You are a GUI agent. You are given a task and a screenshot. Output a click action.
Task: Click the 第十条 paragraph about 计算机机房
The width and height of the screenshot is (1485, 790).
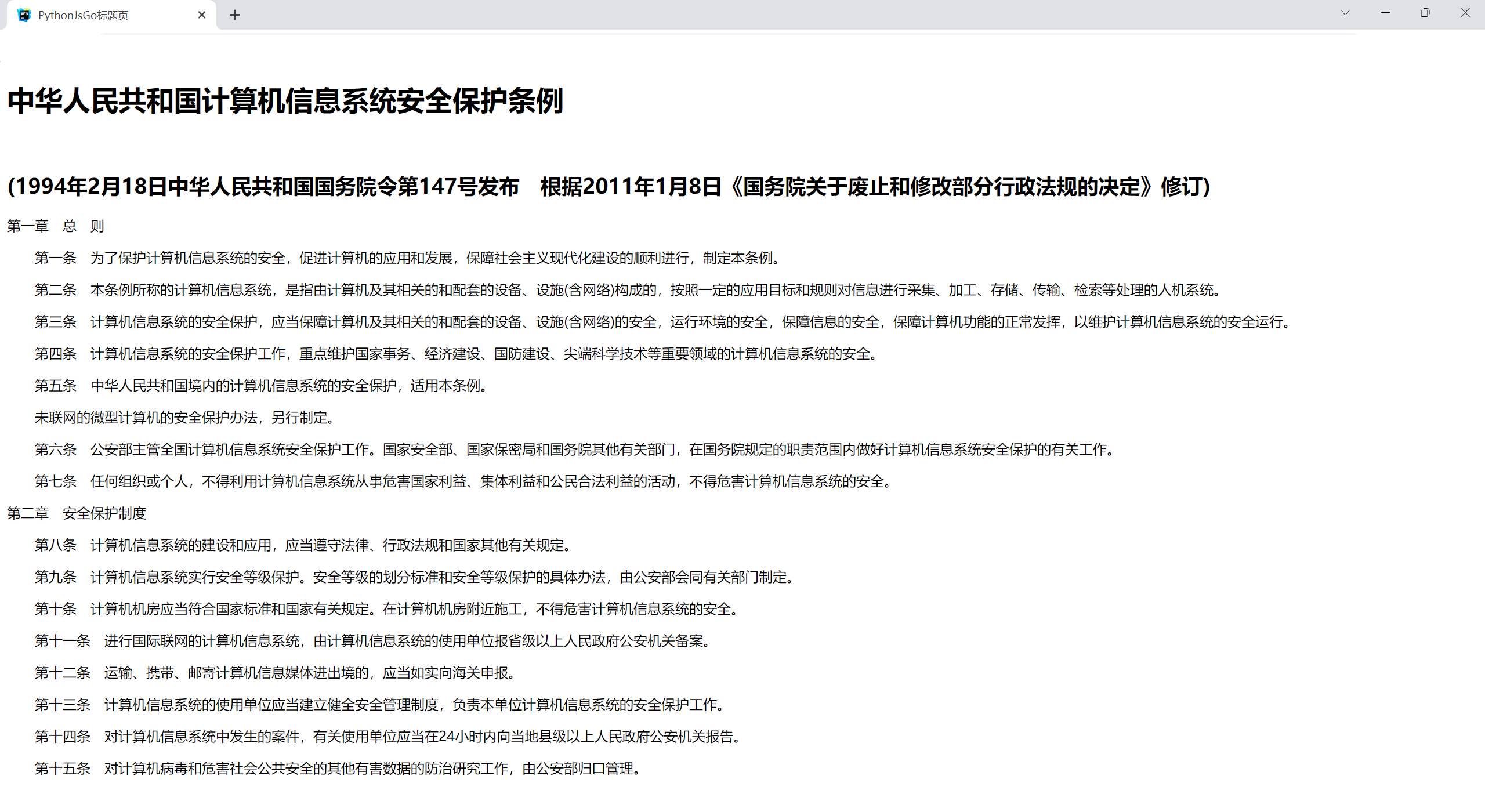click(x=387, y=609)
